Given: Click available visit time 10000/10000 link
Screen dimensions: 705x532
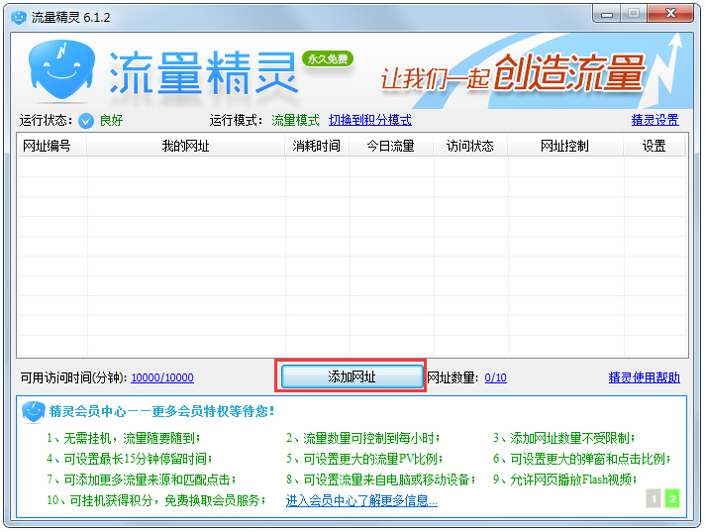Looking at the screenshot, I should 162,377.
